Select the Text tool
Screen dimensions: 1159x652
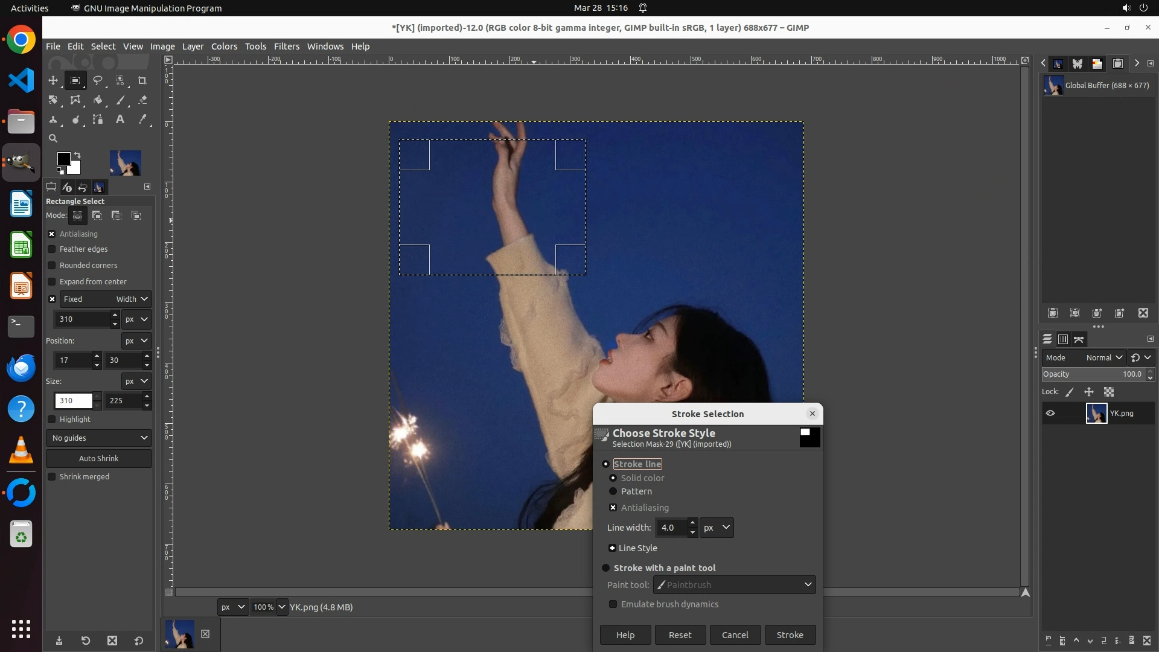click(120, 120)
